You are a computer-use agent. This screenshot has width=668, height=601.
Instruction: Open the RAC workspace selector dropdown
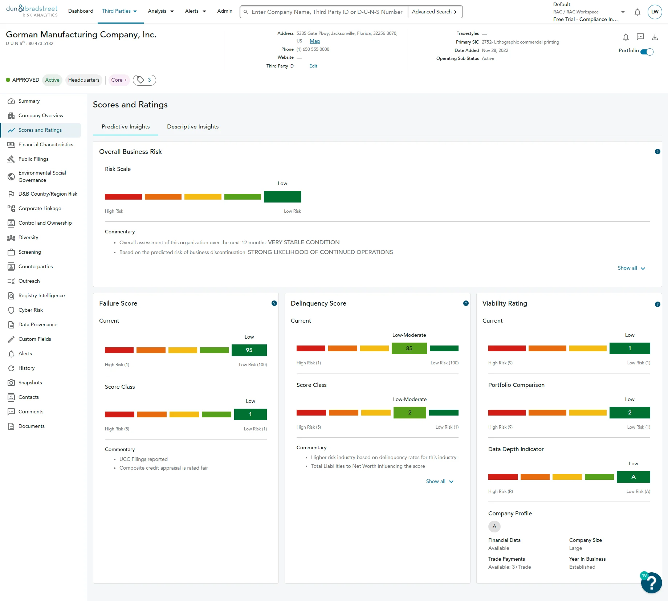click(623, 12)
